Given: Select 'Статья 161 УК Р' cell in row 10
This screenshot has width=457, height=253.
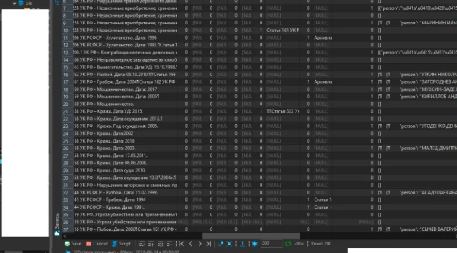Looking at the screenshot, I should (x=282, y=30).
